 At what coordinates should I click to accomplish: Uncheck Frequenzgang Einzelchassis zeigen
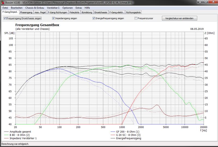[x=5, y=19]
